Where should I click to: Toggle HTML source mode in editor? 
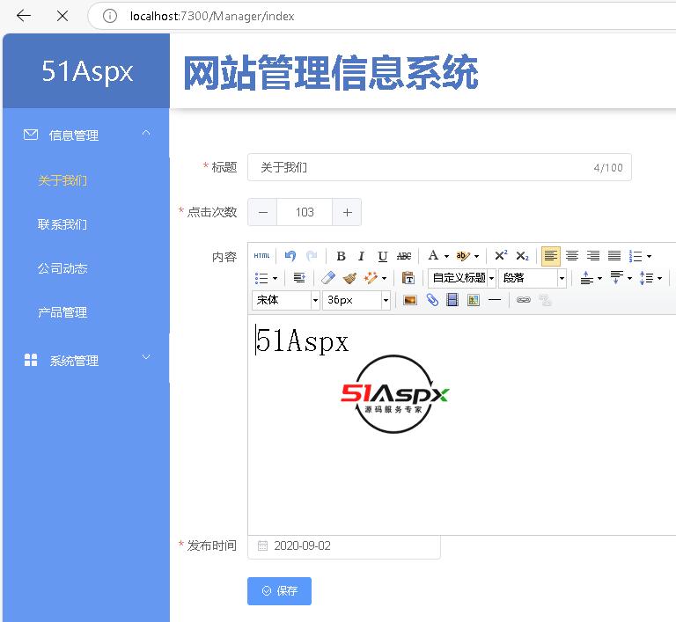coord(261,256)
